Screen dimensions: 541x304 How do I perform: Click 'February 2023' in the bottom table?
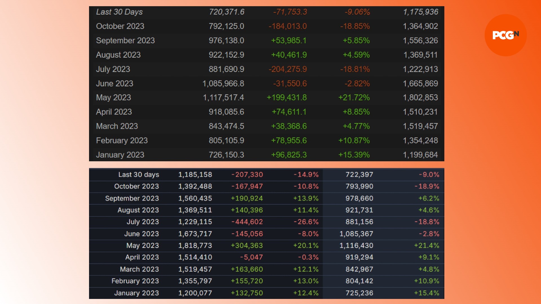(135, 281)
